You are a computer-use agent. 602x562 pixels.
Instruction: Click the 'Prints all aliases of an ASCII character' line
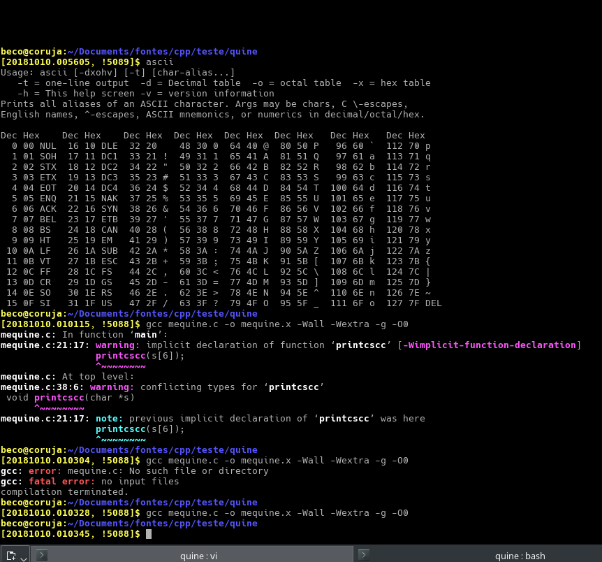(x=204, y=103)
